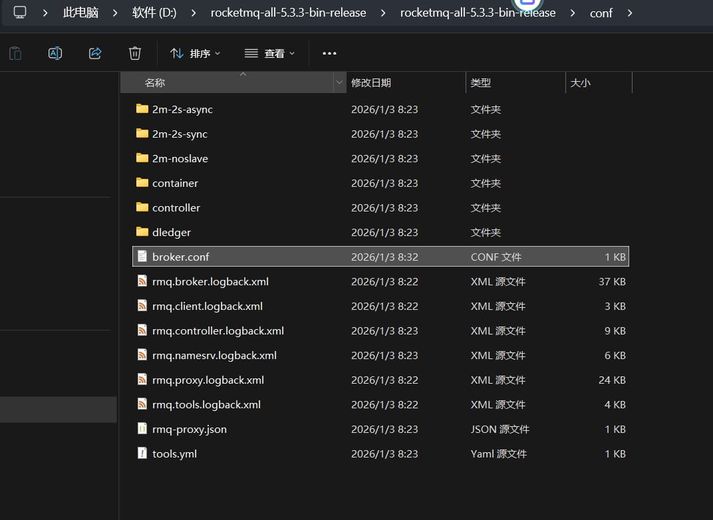713x520 pixels.
Task: Sort by 修改日期 column header
Action: [x=371, y=83]
